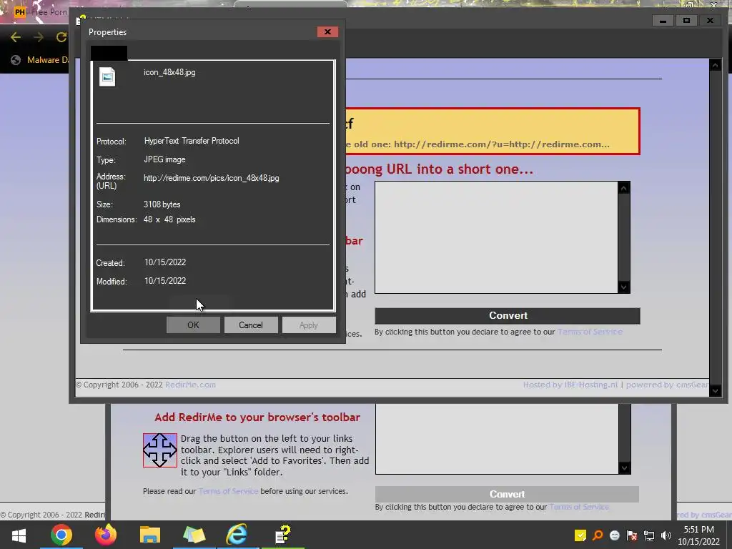Click middle window page scrollbar up arrow
Viewport: 732px width, 549px height.
pos(715,65)
